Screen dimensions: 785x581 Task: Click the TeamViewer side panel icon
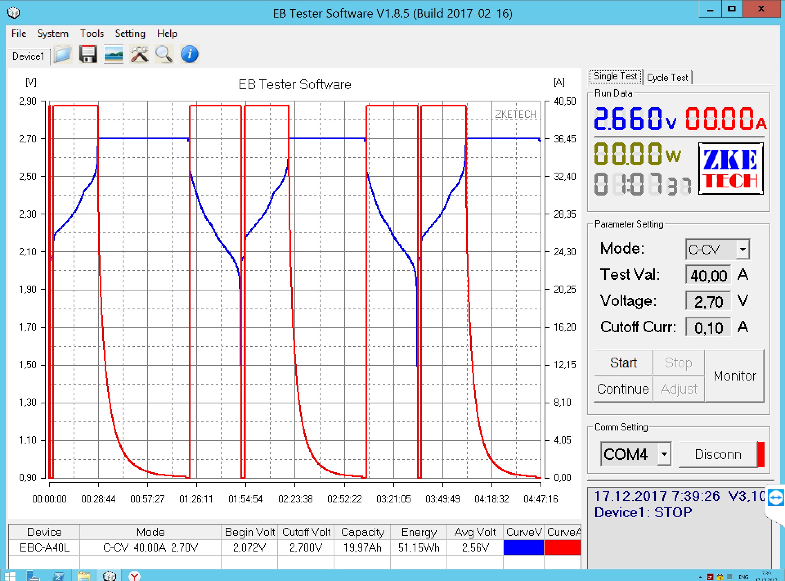tap(776, 498)
